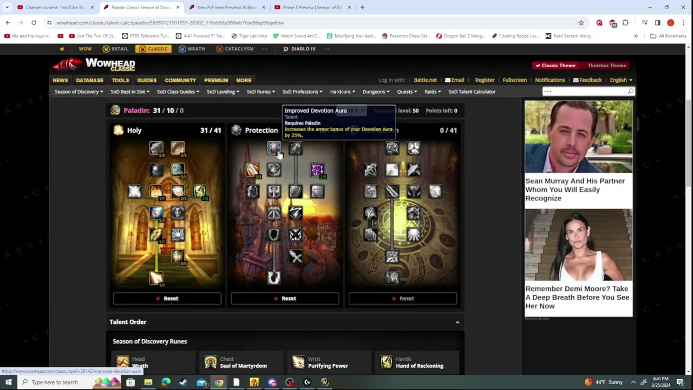Screen dimensions: 693x390
Task: Switch to the Thottbot Theme
Action: (x=606, y=66)
